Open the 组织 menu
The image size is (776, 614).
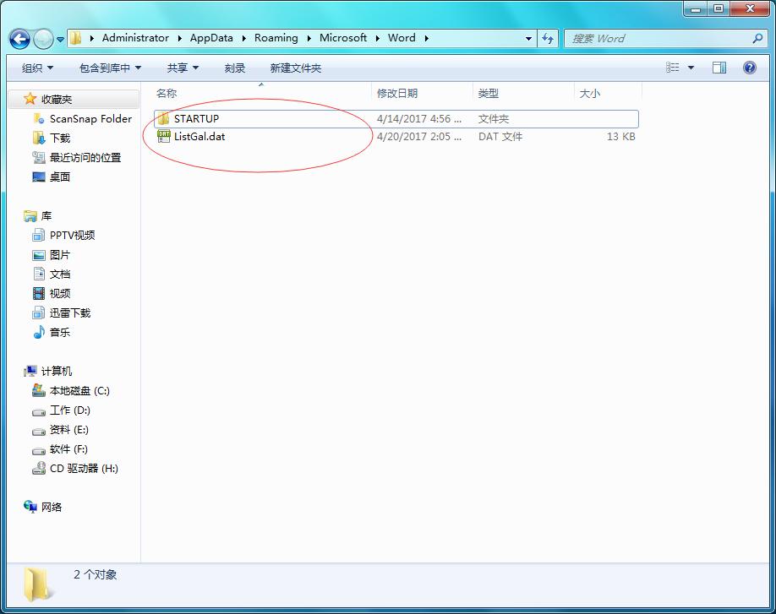37,68
